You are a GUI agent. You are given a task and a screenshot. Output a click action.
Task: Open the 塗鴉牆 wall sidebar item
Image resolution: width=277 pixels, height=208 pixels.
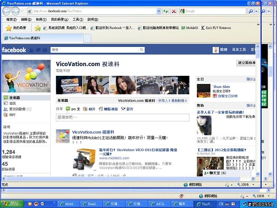coord(26,98)
